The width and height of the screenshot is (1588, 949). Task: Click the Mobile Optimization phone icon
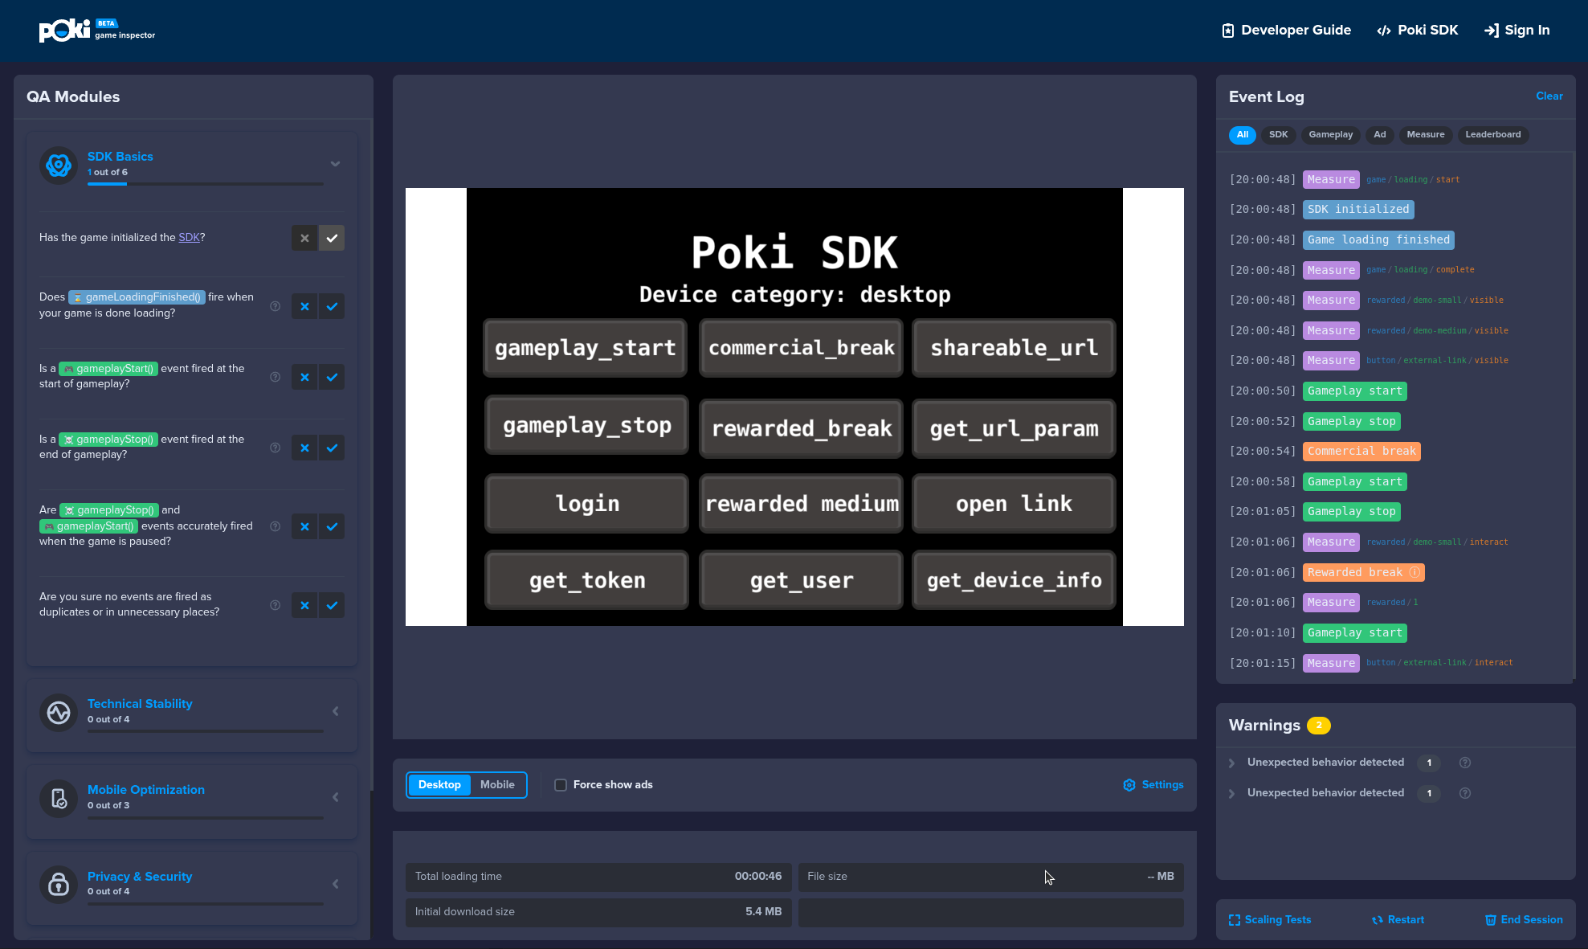click(x=59, y=799)
